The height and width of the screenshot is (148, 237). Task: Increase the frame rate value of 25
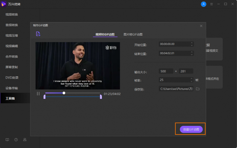191,79
